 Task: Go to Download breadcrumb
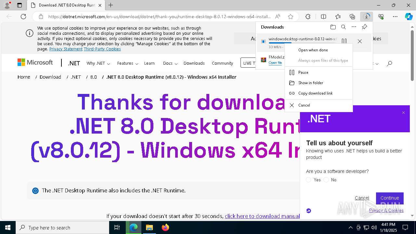pyautogui.click(x=50, y=77)
